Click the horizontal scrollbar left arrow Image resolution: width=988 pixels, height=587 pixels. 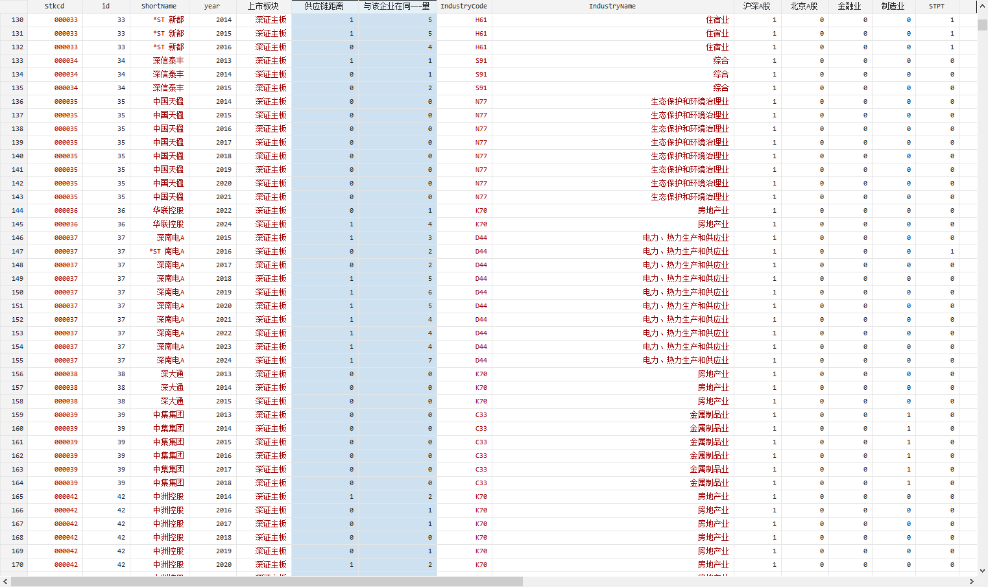coord(5,582)
